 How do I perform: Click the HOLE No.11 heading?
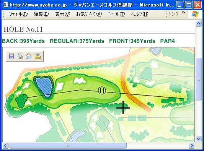coord(23,29)
